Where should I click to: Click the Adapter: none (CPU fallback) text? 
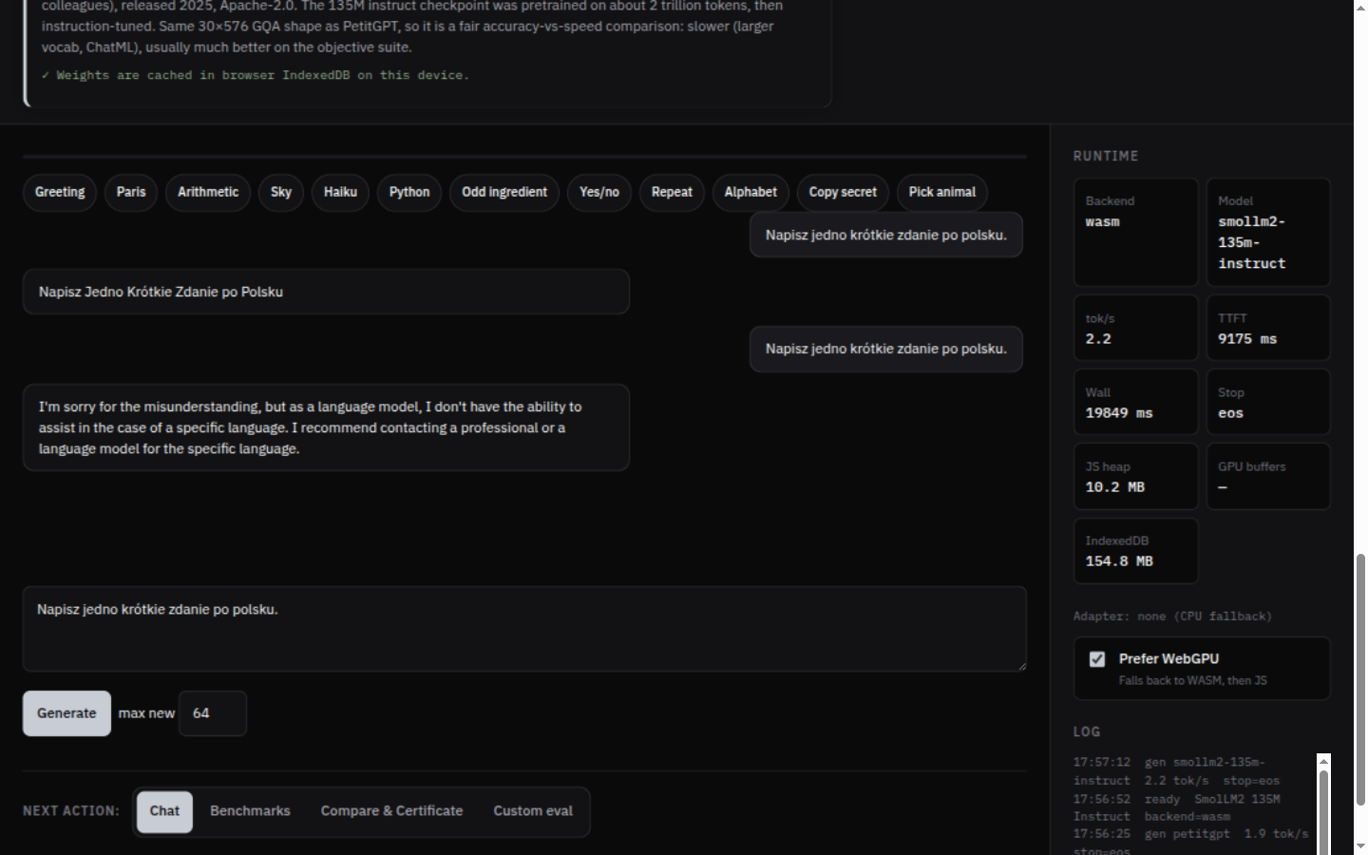pyautogui.click(x=1172, y=617)
